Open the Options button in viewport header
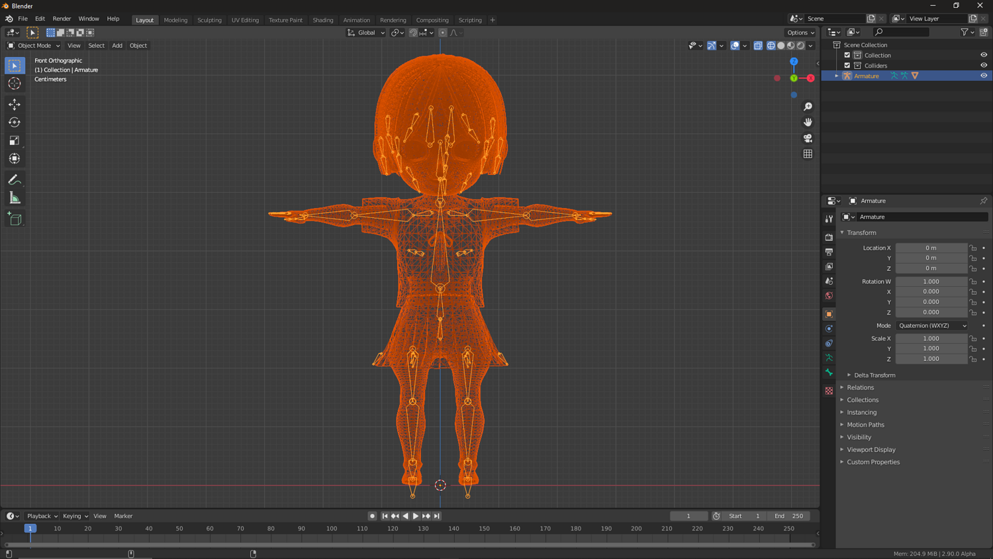 [x=800, y=32]
